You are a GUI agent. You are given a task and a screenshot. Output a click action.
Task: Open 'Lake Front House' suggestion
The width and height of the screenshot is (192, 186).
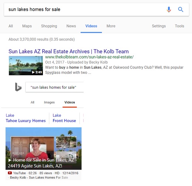pos(64,118)
